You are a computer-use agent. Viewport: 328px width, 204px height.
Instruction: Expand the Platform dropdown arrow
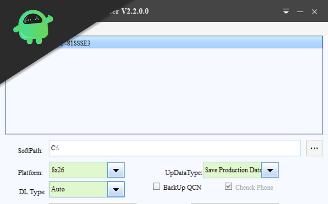click(116, 170)
